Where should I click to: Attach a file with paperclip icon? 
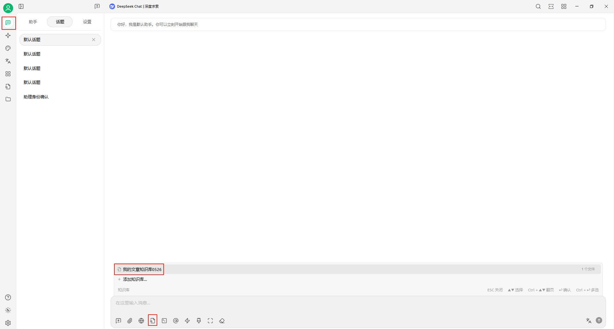click(130, 321)
